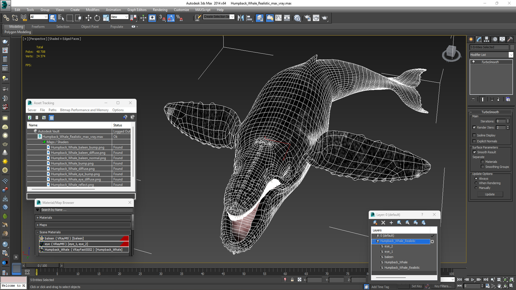Open the Render Setup icon
516x290 pixels.
click(307, 18)
